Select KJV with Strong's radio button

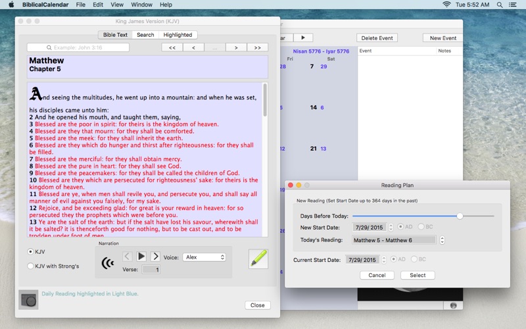point(30,266)
